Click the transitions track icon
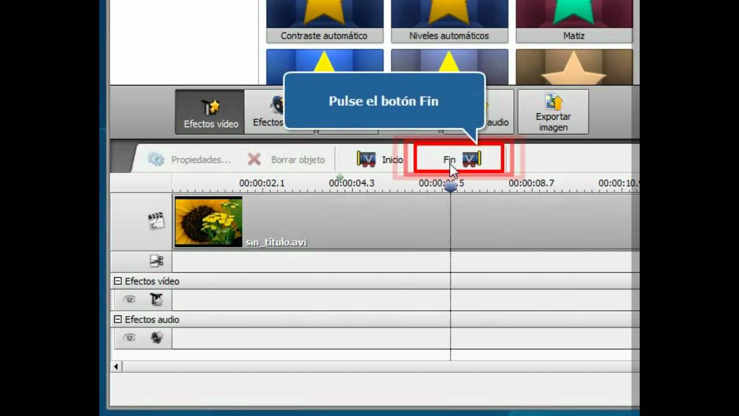The height and width of the screenshot is (416, 739). coord(156,261)
